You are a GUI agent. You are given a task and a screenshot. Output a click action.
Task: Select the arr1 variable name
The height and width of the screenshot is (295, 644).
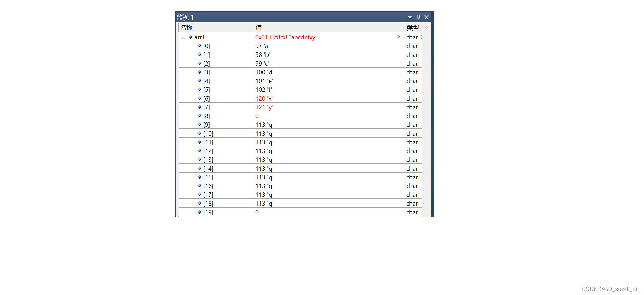click(x=200, y=37)
